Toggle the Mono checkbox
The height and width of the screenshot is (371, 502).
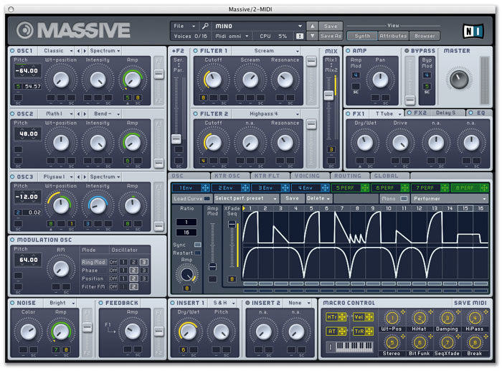click(x=404, y=199)
